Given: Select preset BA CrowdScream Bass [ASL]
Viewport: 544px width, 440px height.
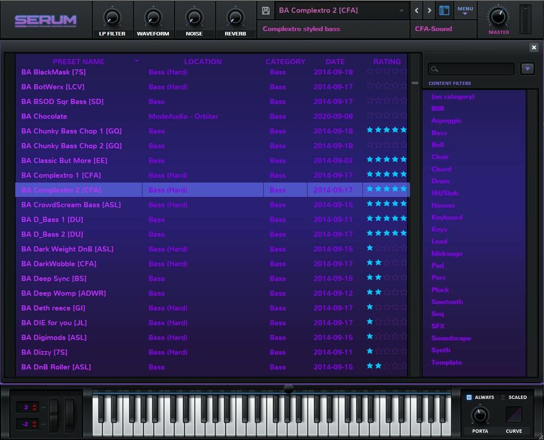Looking at the screenshot, I should coord(71,205).
